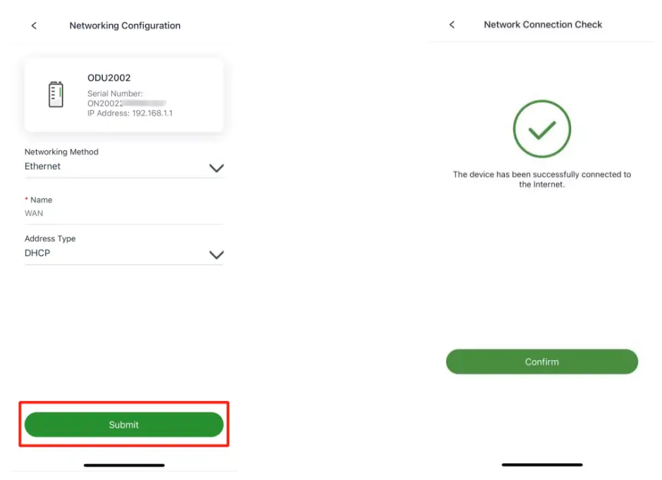Tap the green success checkmark icon
Screen dimensions: 662x480
point(541,128)
